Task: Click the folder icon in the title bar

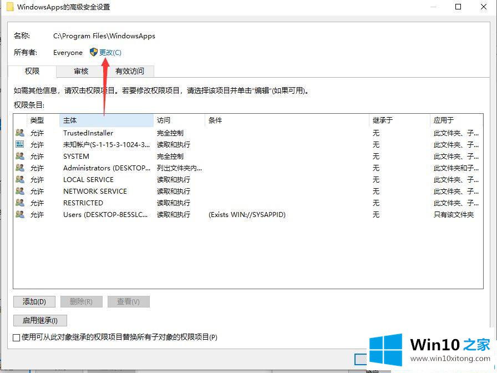Action: point(10,7)
